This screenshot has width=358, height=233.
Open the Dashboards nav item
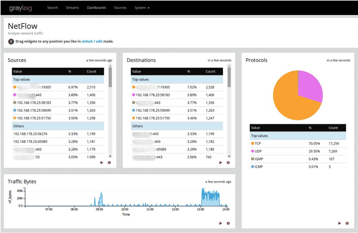tap(96, 8)
